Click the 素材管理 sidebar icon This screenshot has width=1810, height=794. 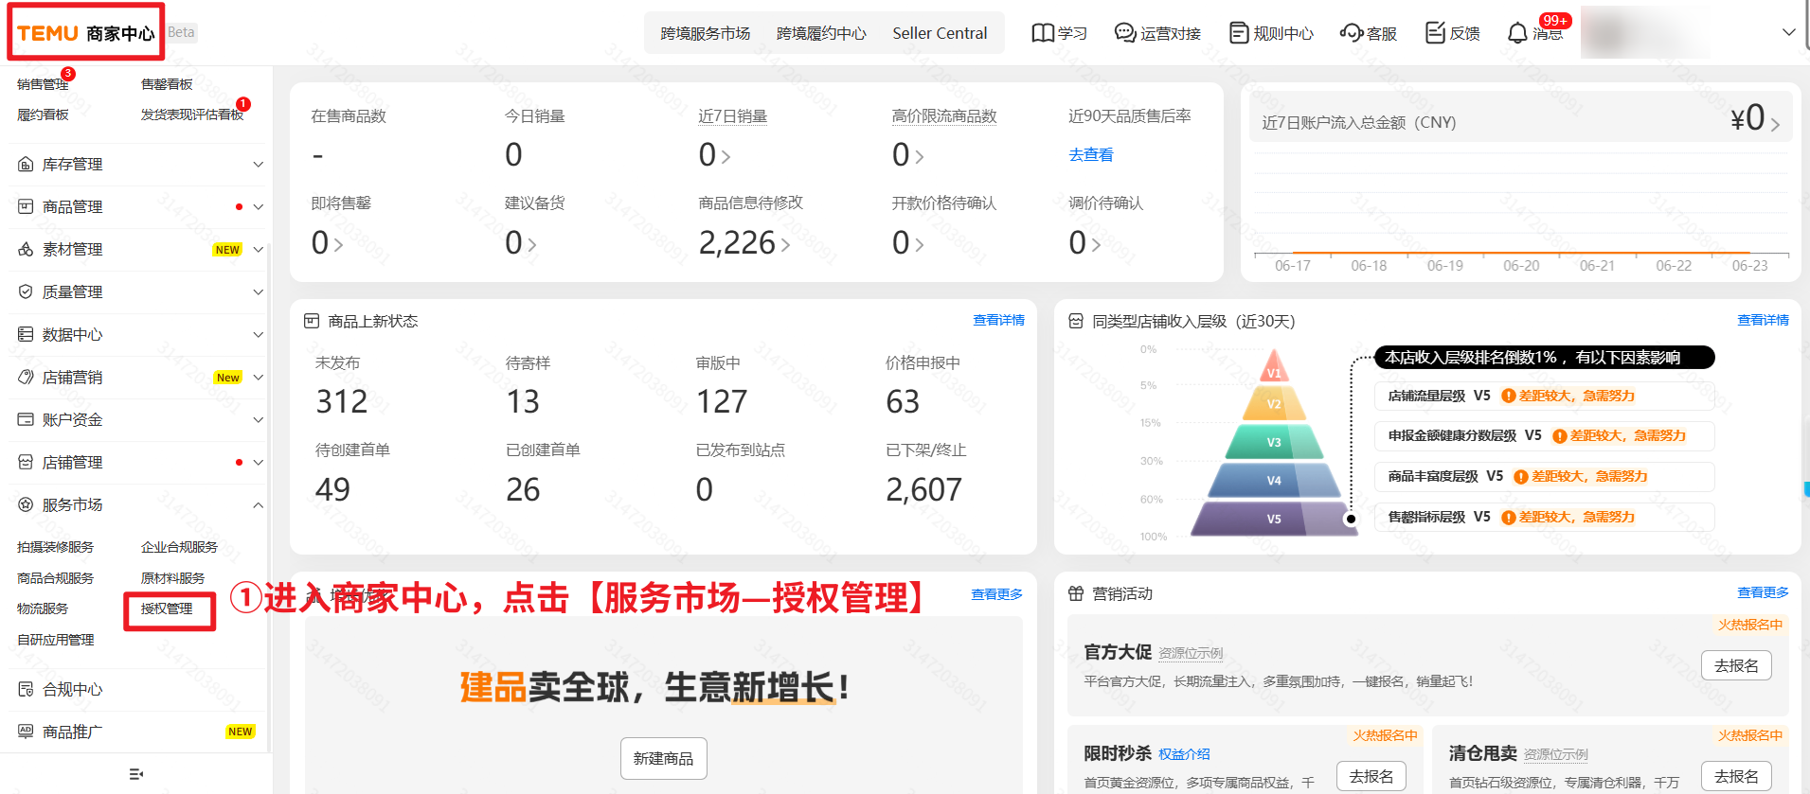[26, 249]
